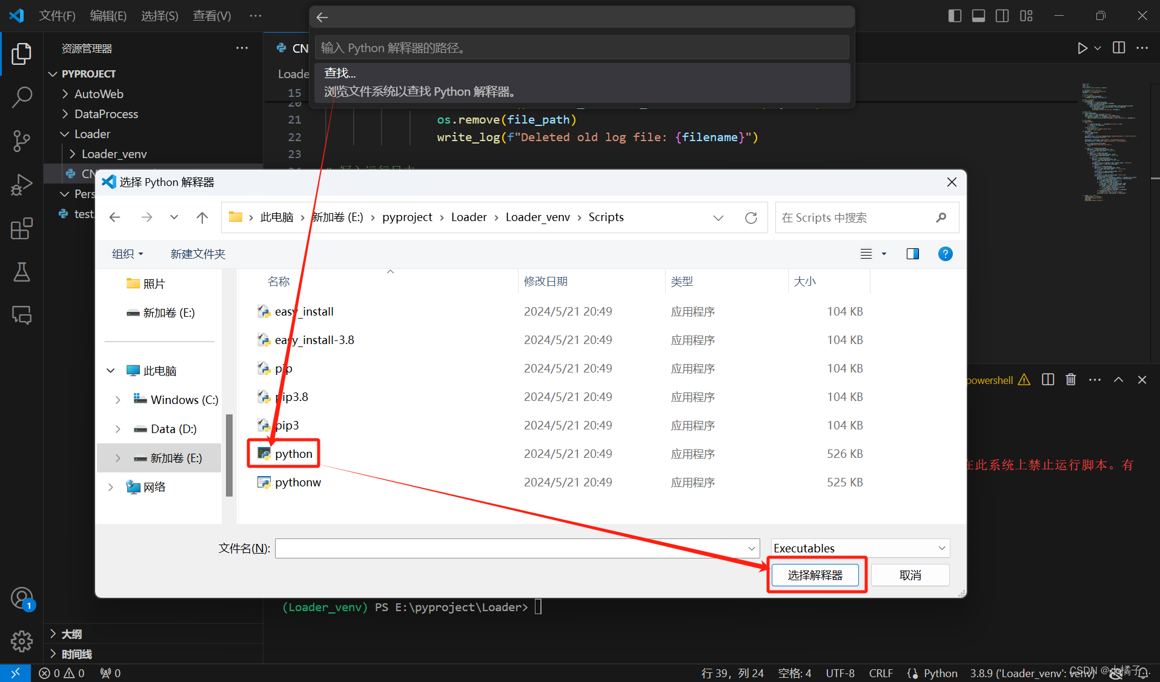
Task: Open the Extensions view
Action: tap(22, 228)
